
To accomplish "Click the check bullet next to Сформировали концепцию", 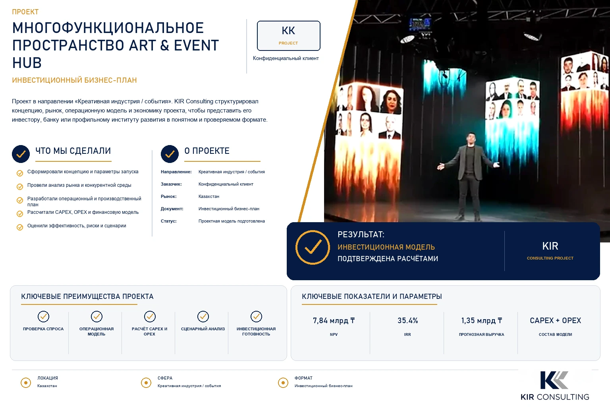I will coord(20,173).
